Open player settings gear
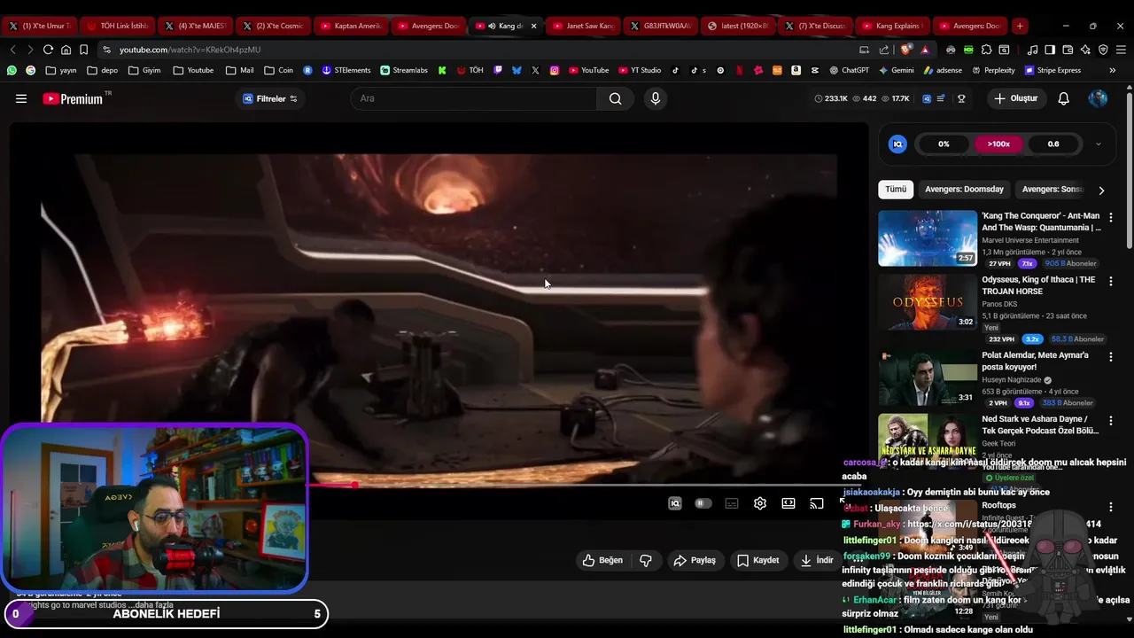 (x=760, y=503)
